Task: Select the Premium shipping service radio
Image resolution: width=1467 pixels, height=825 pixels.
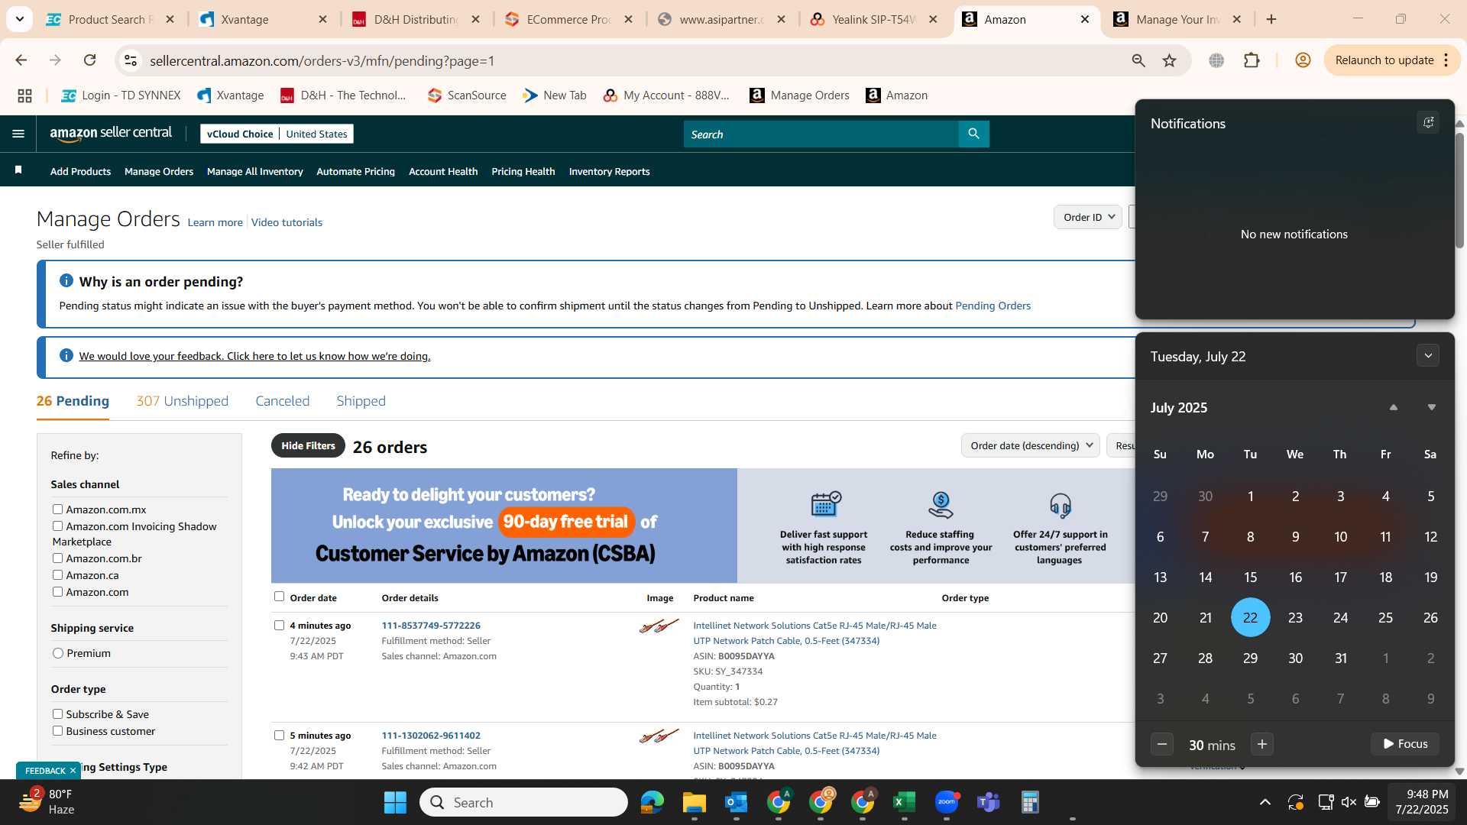Action: pyautogui.click(x=57, y=652)
